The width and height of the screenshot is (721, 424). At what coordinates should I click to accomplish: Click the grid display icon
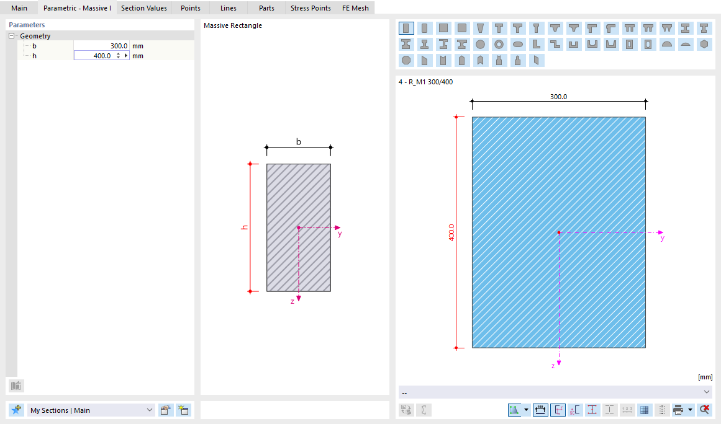click(x=645, y=410)
